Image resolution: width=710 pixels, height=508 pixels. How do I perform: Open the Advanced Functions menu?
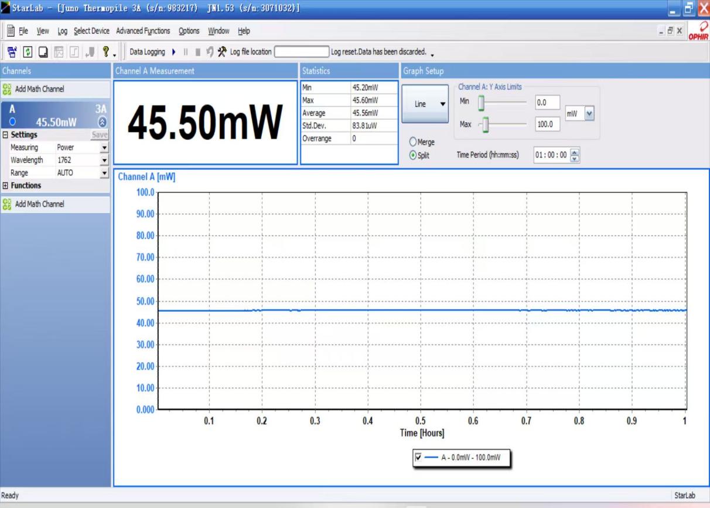[143, 31]
